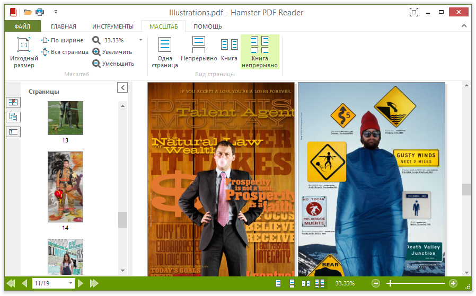Collapse the Страницы panel
This screenshot has width=476, height=296.
point(122,88)
